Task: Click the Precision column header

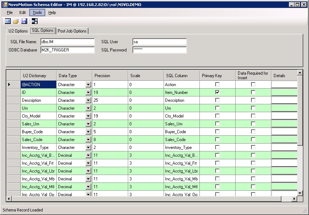Action: 110,76
